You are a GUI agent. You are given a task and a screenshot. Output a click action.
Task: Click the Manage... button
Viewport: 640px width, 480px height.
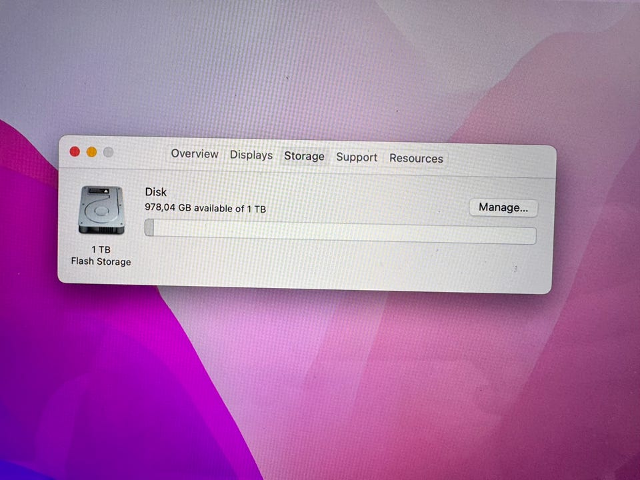tap(503, 208)
